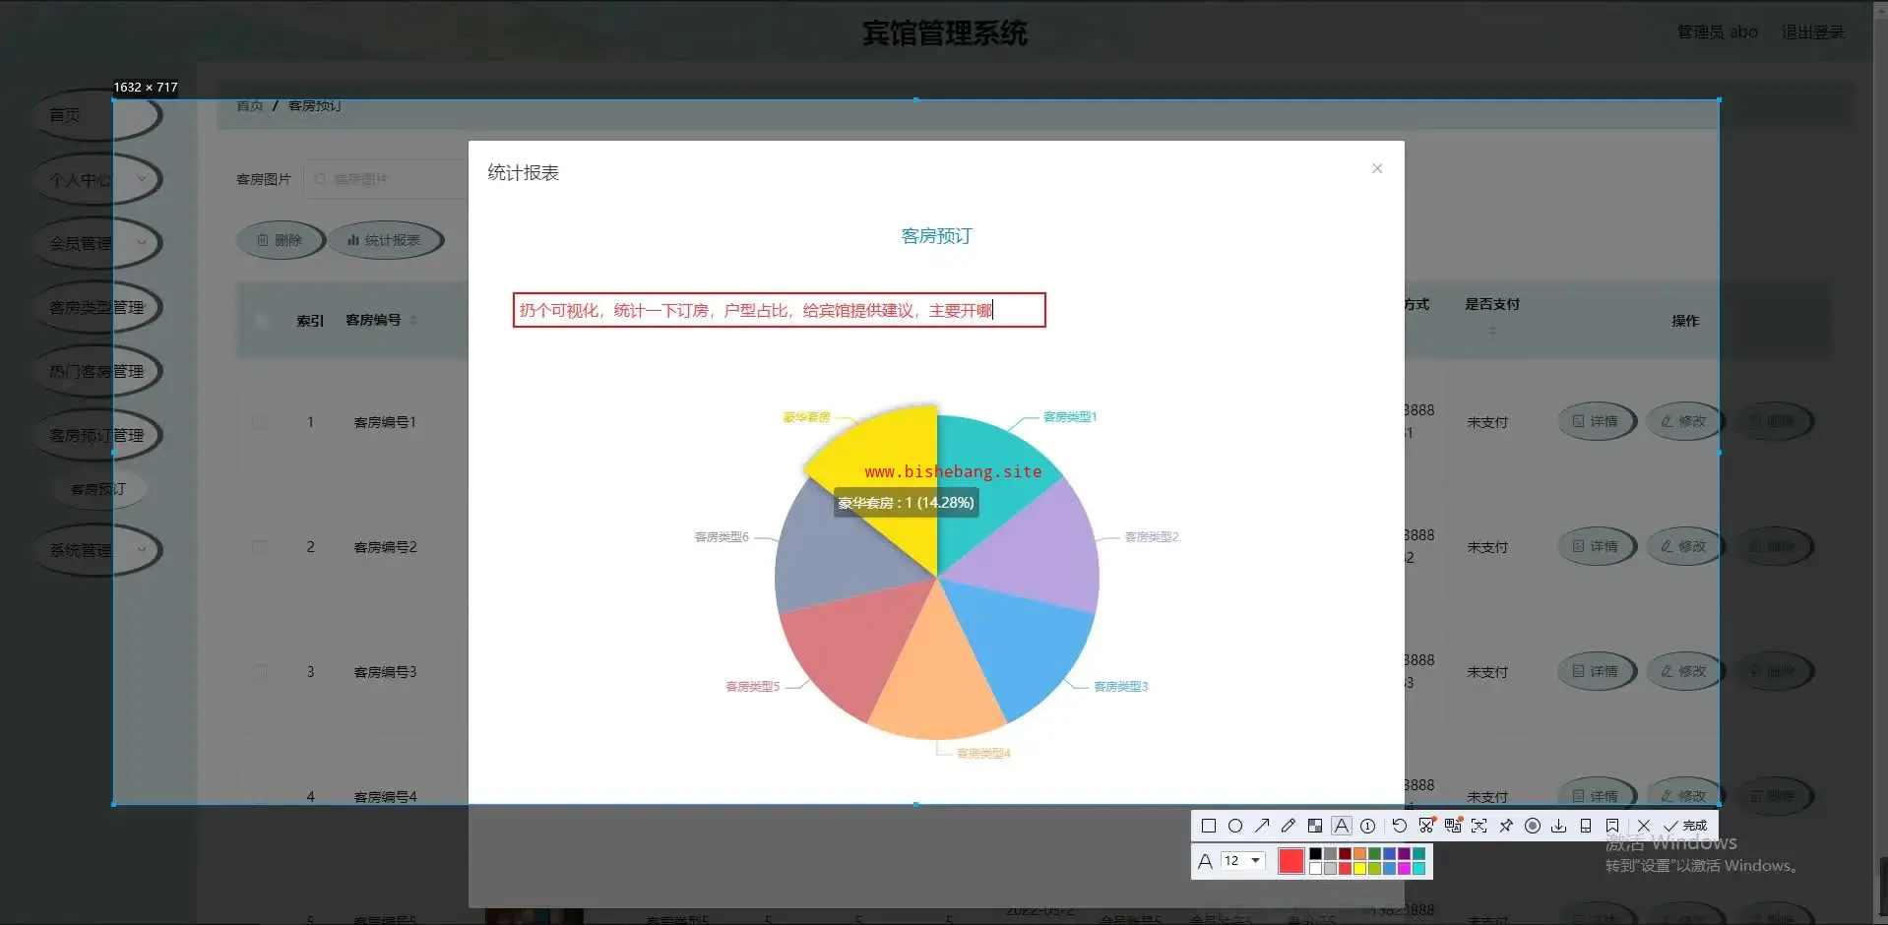Screen dimensions: 1888x925
Task: Click inside the red annotation text box
Action: [x=779, y=310]
